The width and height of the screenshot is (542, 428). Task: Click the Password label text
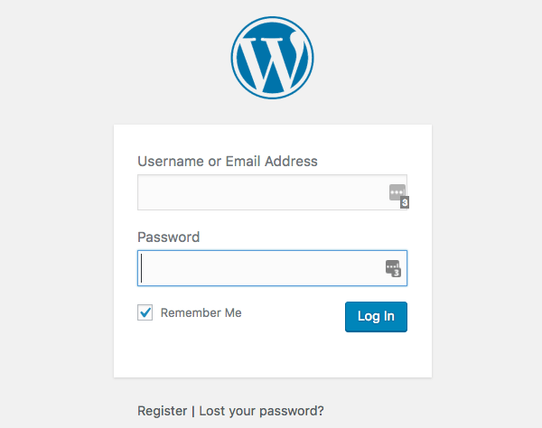(x=168, y=237)
